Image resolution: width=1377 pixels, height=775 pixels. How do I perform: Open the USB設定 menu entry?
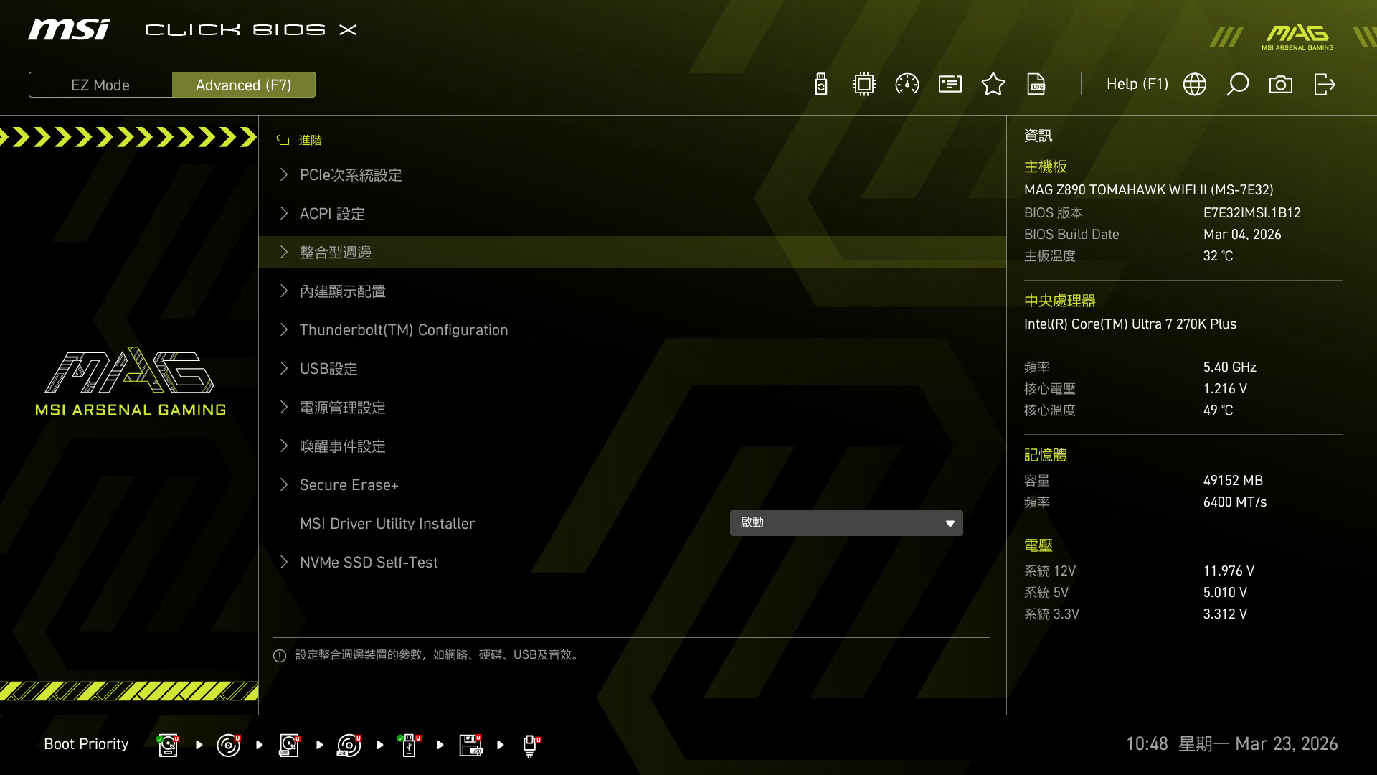[328, 369]
